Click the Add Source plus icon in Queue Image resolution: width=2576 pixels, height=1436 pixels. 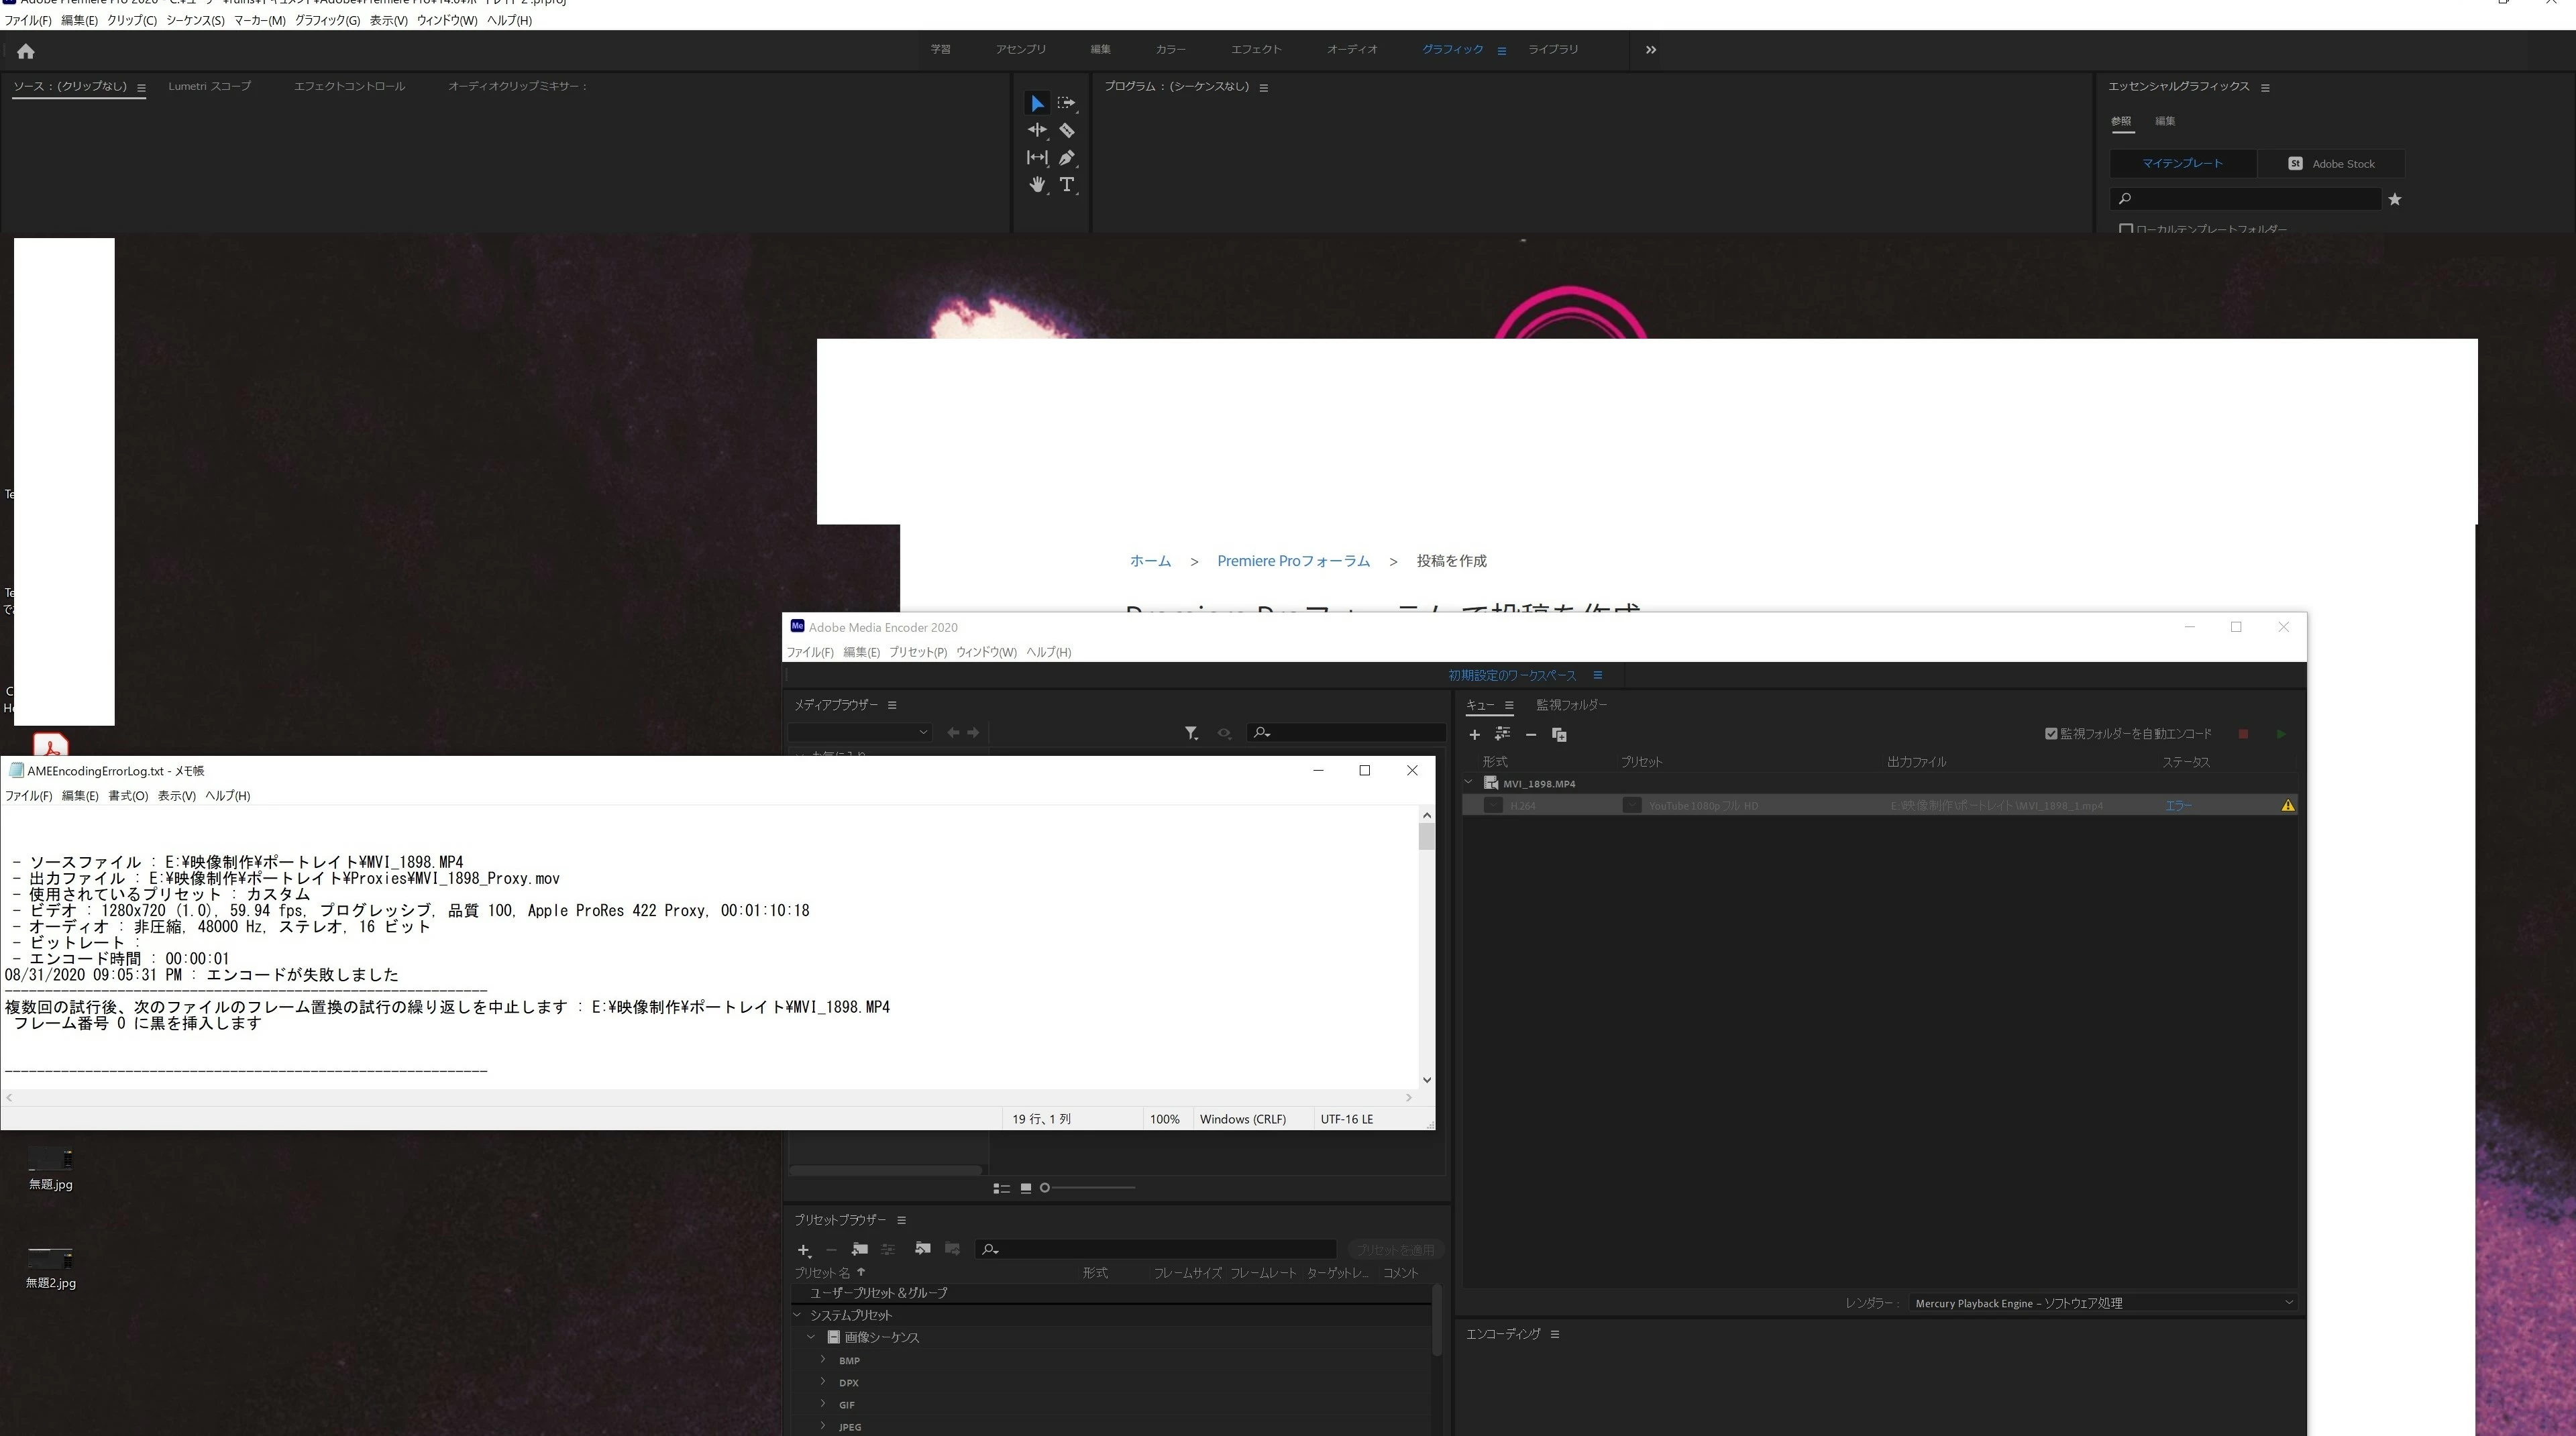click(1474, 734)
